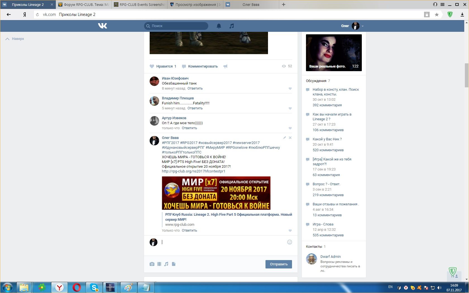The height and width of the screenshot is (293, 469).
Task: Open Владимир Плющев's avatar
Action: point(154,101)
